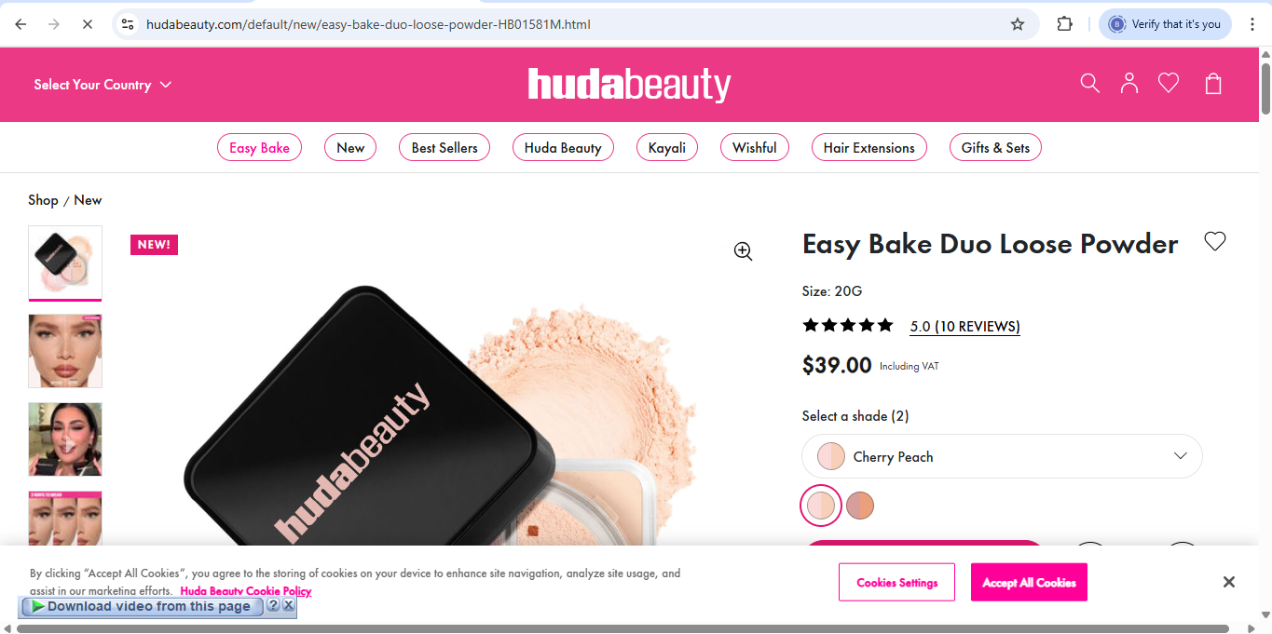Open the shopping bag icon

(x=1213, y=84)
